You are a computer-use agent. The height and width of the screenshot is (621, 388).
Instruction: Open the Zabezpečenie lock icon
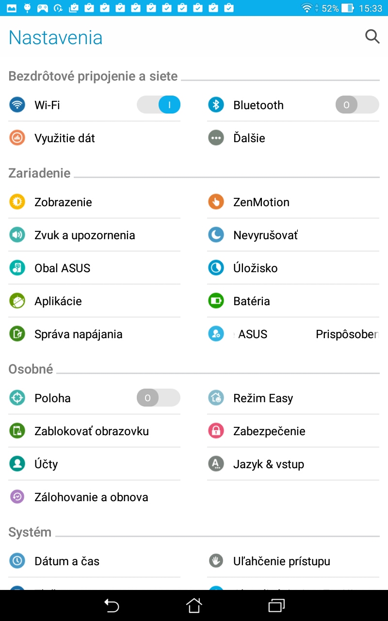pyautogui.click(x=216, y=431)
